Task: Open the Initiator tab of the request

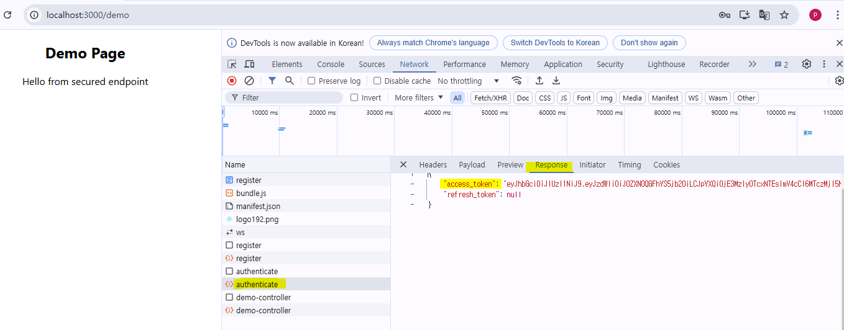Action: point(592,164)
